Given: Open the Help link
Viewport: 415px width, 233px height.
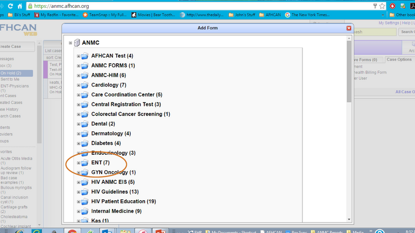Looking at the screenshot, I should [x=406, y=23].
